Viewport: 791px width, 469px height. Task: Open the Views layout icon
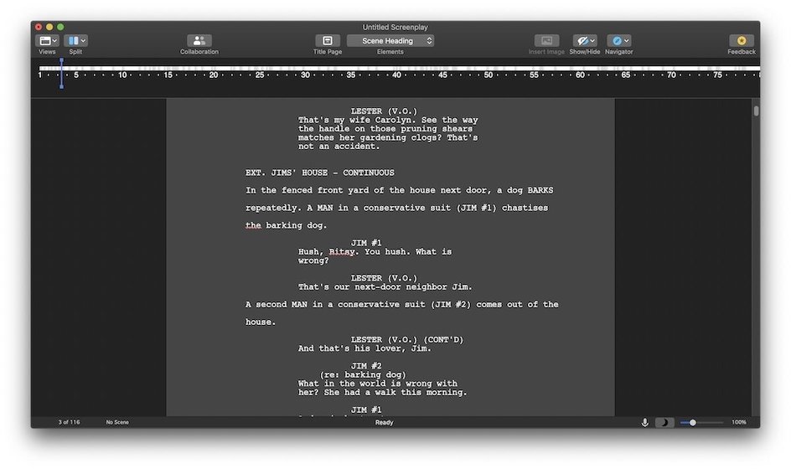(44, 40)
